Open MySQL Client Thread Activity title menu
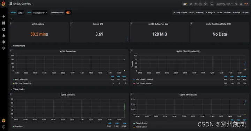251x131 pixels. pos(188,51)
